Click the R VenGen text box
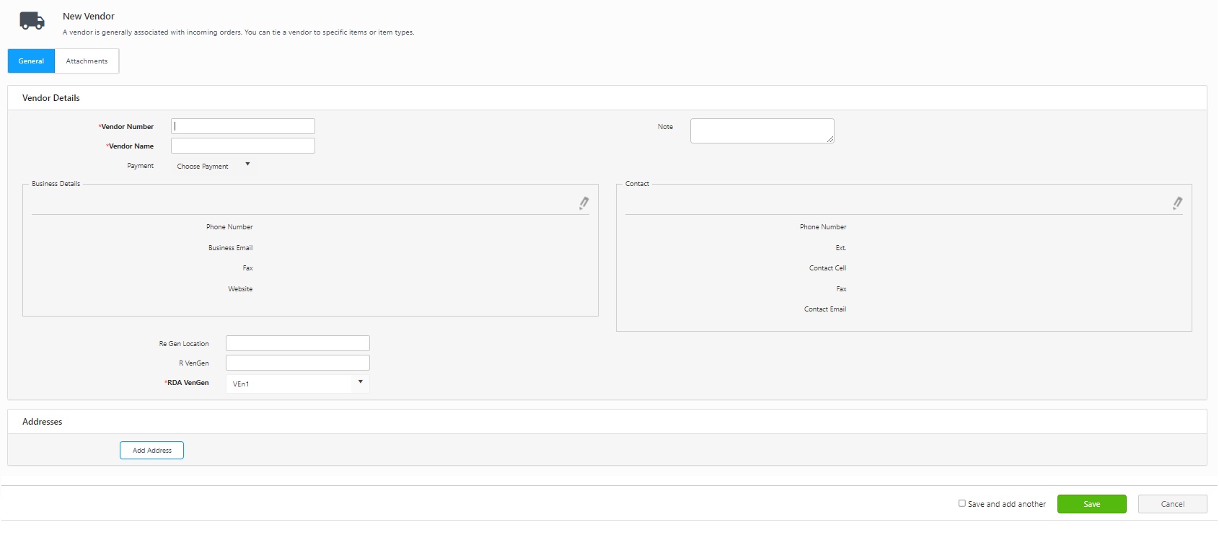 pyautogui.click(x=297, y=363)
